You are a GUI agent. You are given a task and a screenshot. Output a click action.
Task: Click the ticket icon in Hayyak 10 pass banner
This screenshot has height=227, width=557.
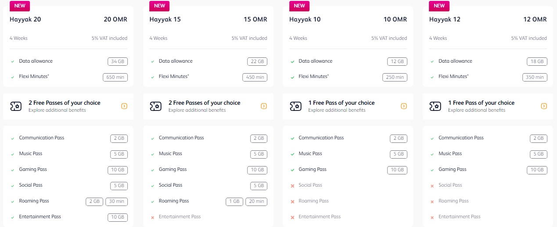[x=295, y=106]
